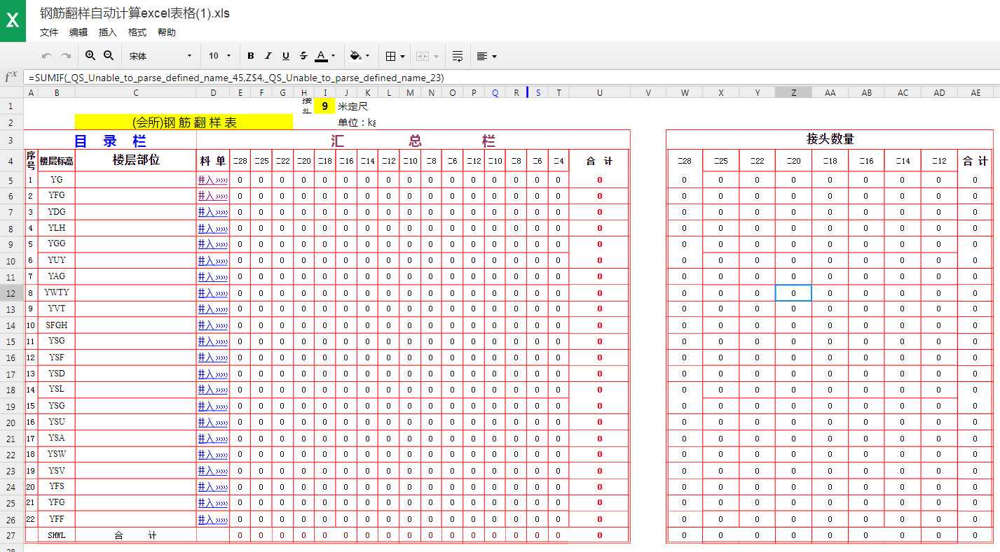This screenshot has height=552, width=1000.
Task: Toggle strikethrough formatting
Action: point(303,56)
